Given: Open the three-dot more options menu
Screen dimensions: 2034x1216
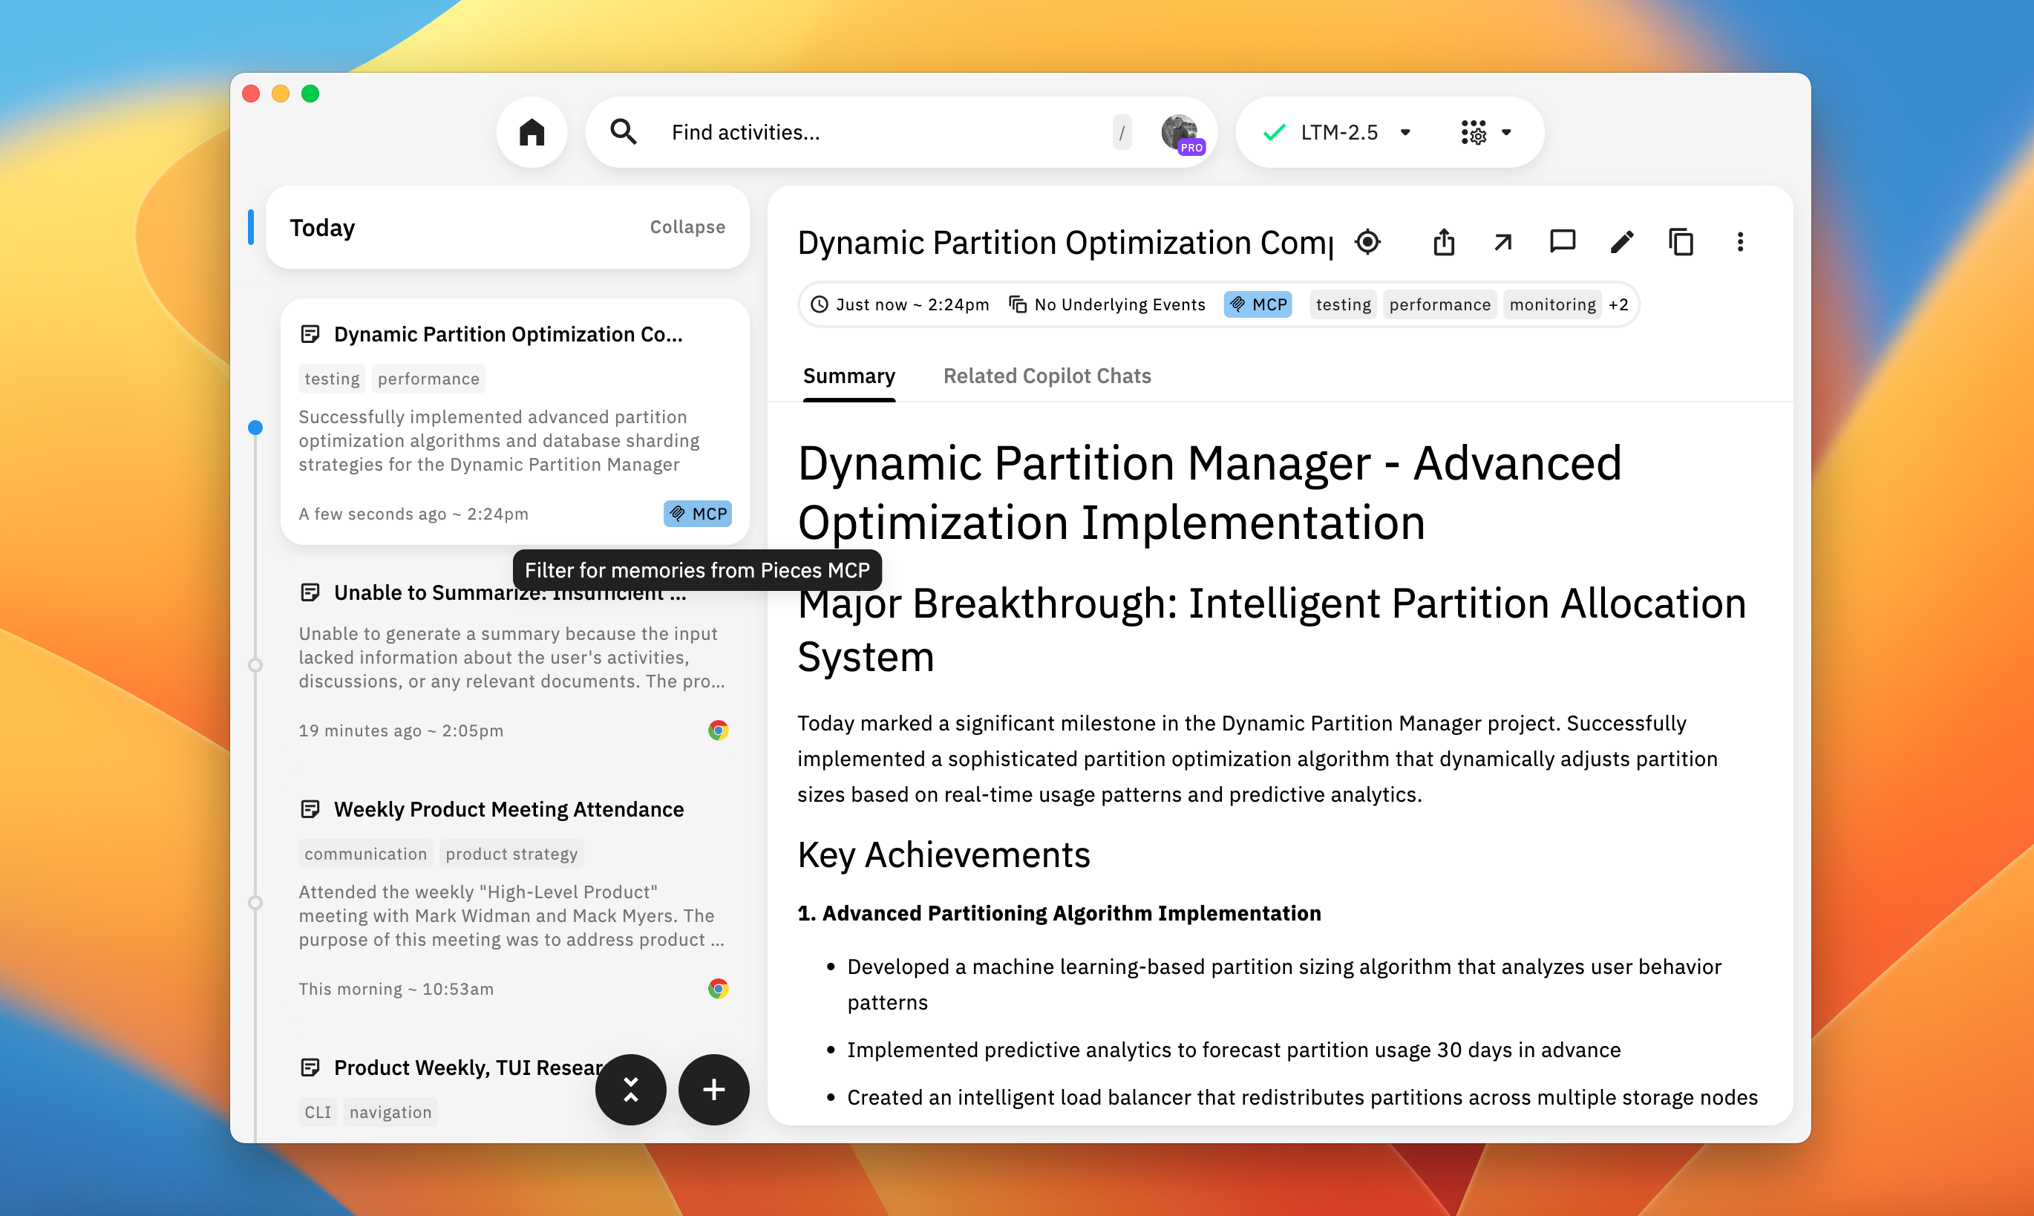Looking at the screenshot, I should click(x=1740, y=243).
